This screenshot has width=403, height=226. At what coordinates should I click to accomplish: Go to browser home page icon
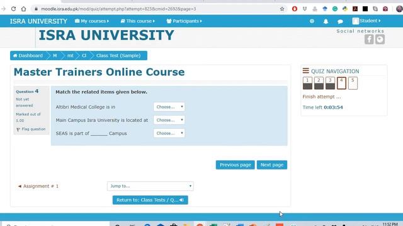click(x=23, y=9)
